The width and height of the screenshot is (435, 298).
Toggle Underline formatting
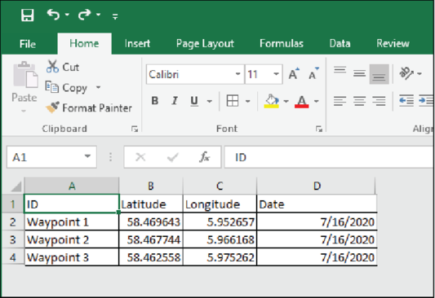pyautogui.click(x=194, y=101)
